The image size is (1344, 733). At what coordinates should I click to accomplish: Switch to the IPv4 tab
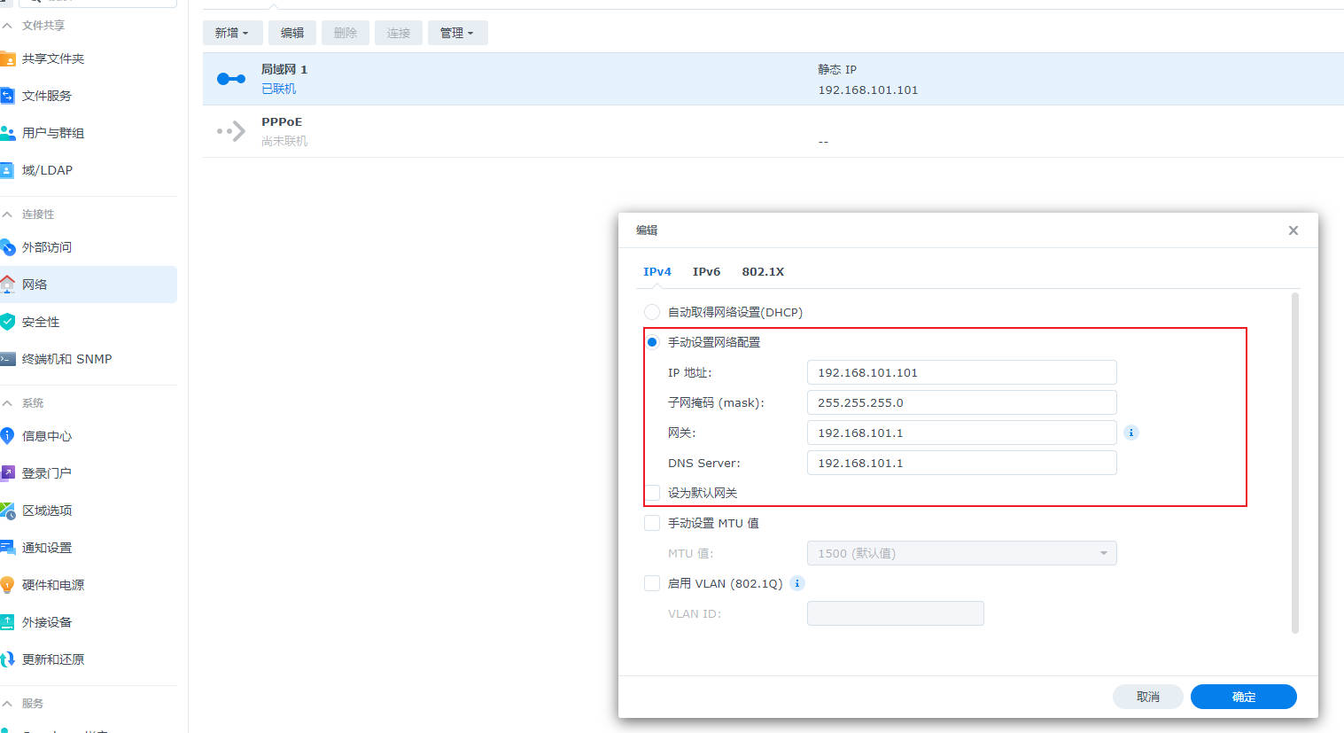tap(657, 272)
